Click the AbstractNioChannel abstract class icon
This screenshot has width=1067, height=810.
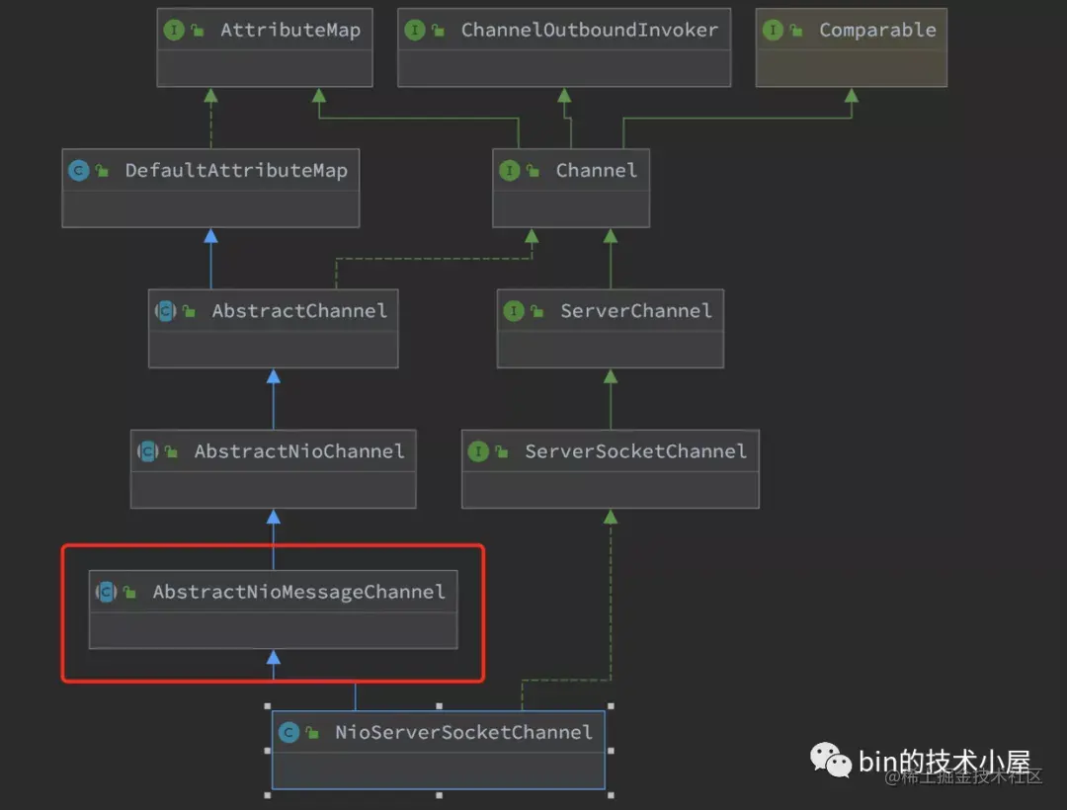147,450
